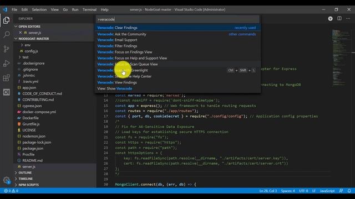Run Veracode: Focus on Findings View
This screenshot has width=355, height=199.
(177, 52)
